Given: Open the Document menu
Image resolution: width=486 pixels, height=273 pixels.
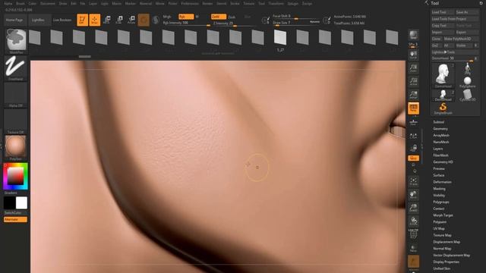Looking at the screenshot, I should [x=48, y=3].
